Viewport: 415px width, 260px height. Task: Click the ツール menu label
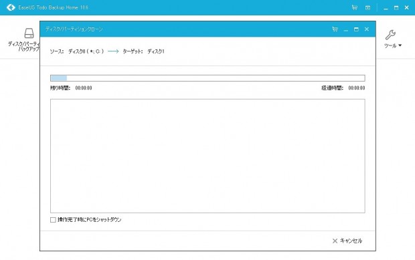click(390, 45)
